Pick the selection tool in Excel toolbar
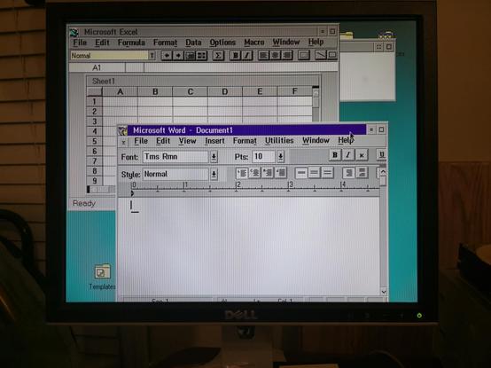This screenshot has height=368, width=491. [x=303, y=55]
